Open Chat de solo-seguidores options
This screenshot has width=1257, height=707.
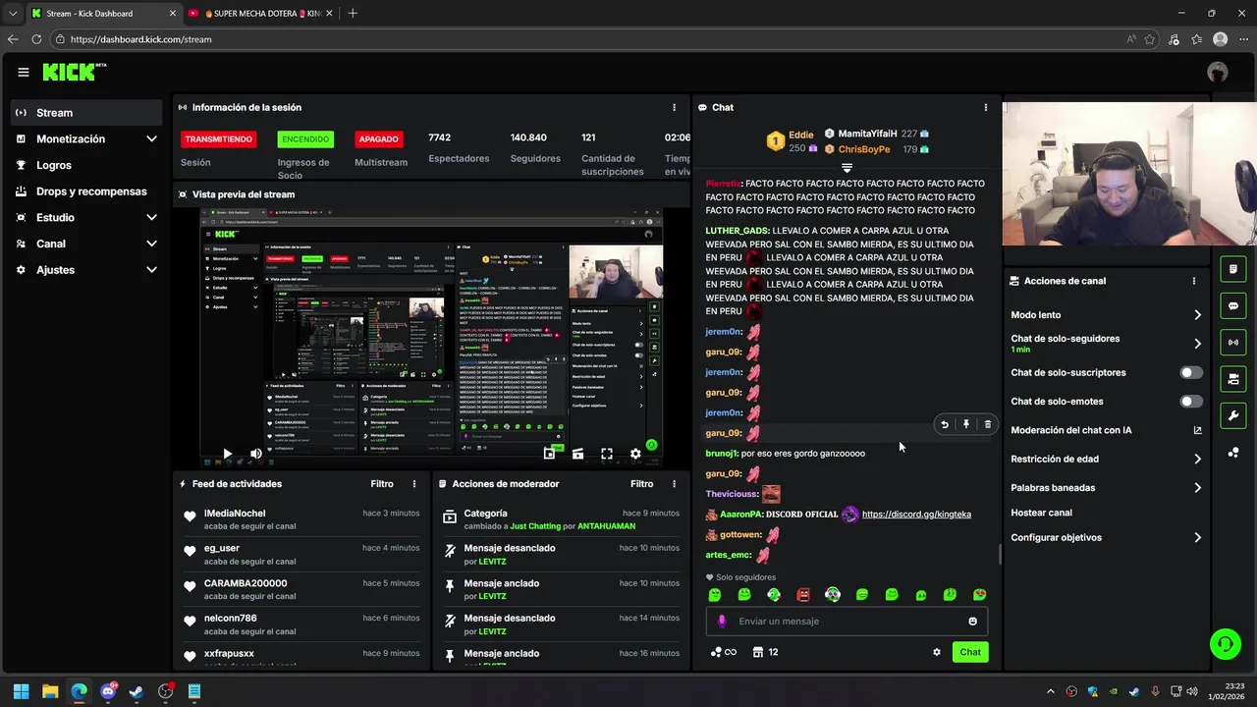1197,344
